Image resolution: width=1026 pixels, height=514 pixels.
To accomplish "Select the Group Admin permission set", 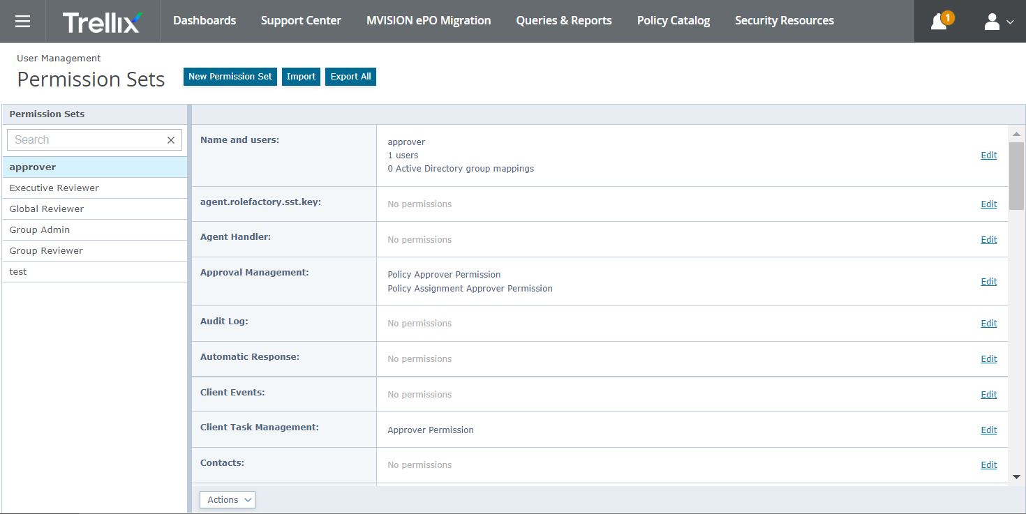I will (x=95, y=230).
